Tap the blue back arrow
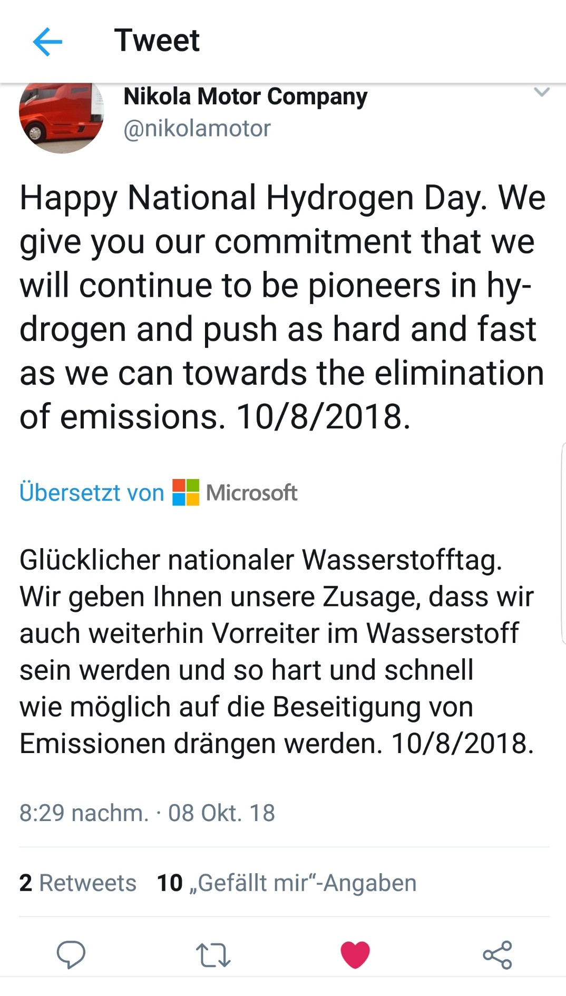The width and height of the screenshot is (566, 996). 47,41
